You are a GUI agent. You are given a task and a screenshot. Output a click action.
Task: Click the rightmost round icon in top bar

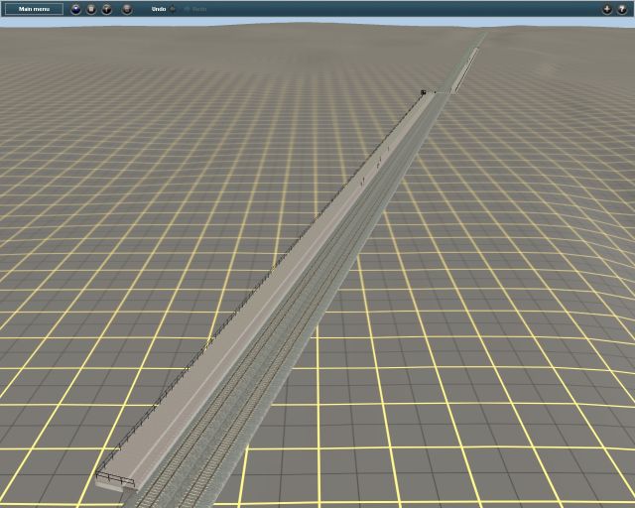click(622, 9)
